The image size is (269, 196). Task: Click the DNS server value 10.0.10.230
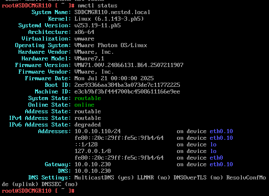[92, 171]
